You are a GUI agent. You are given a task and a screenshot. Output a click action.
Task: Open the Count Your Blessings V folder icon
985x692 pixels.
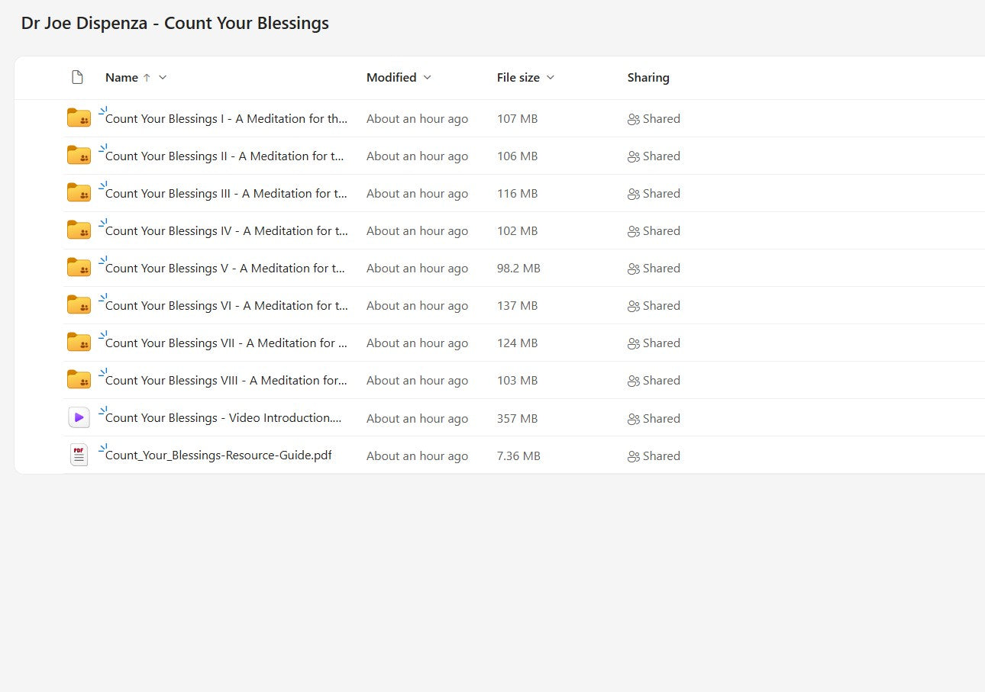[x=79, y=268]
